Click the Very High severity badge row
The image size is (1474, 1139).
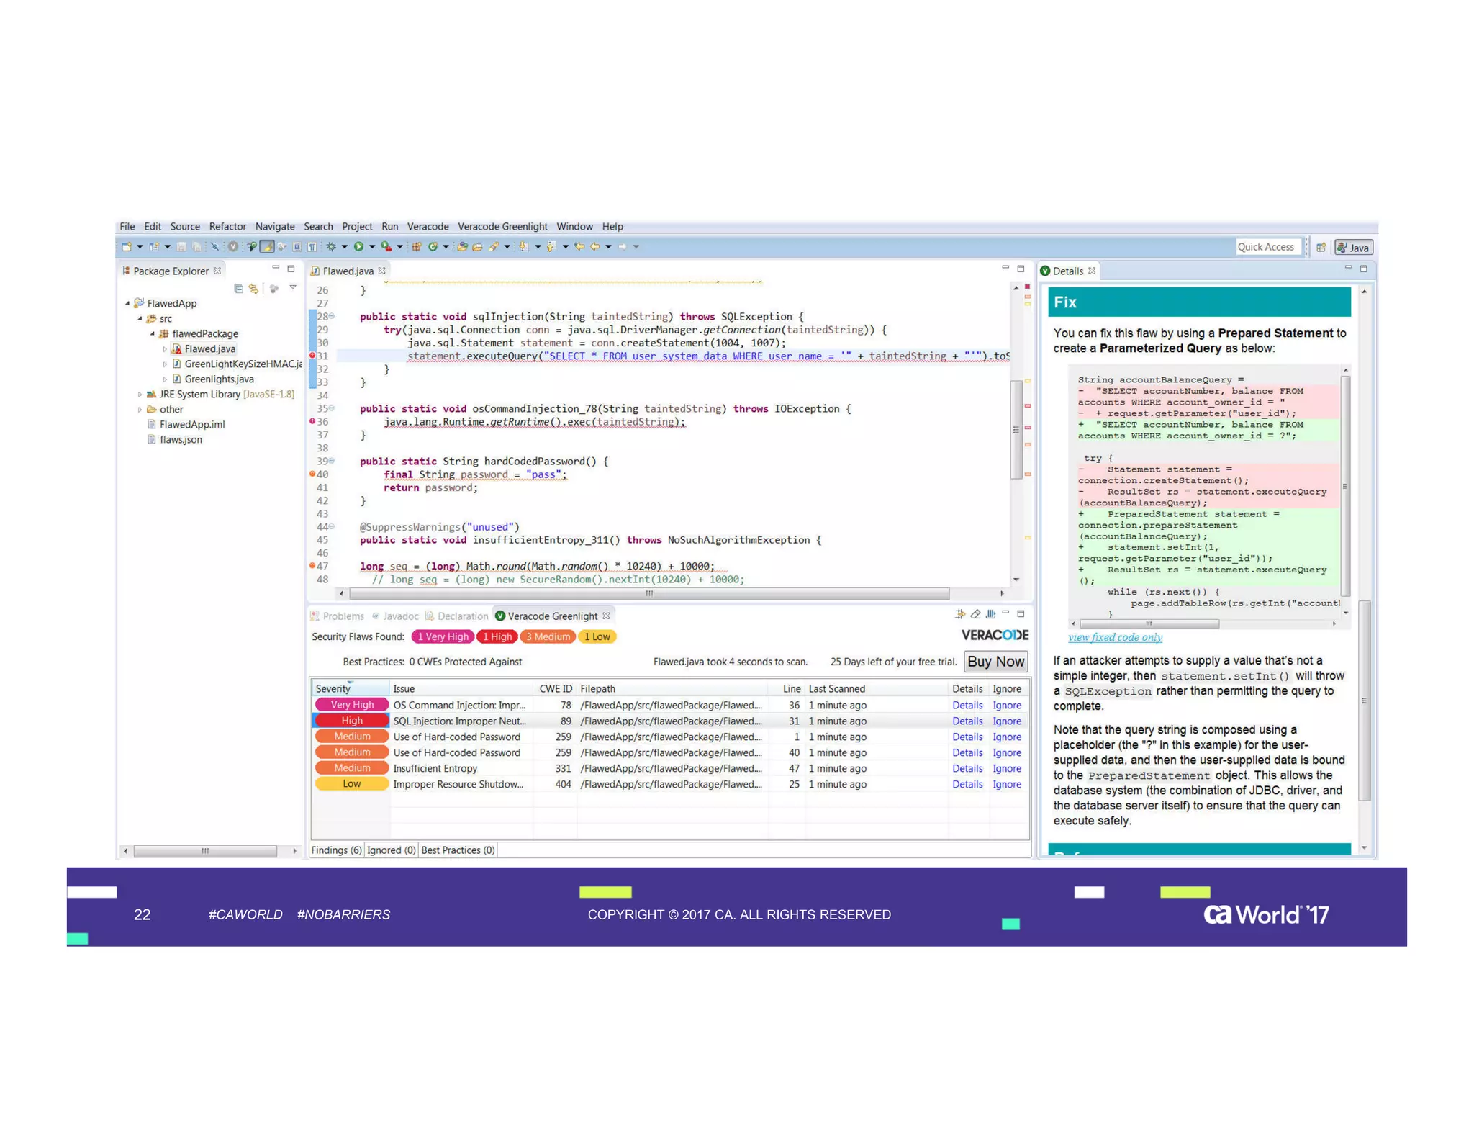(352, 706)
